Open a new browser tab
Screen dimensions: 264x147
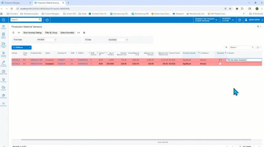68,3
